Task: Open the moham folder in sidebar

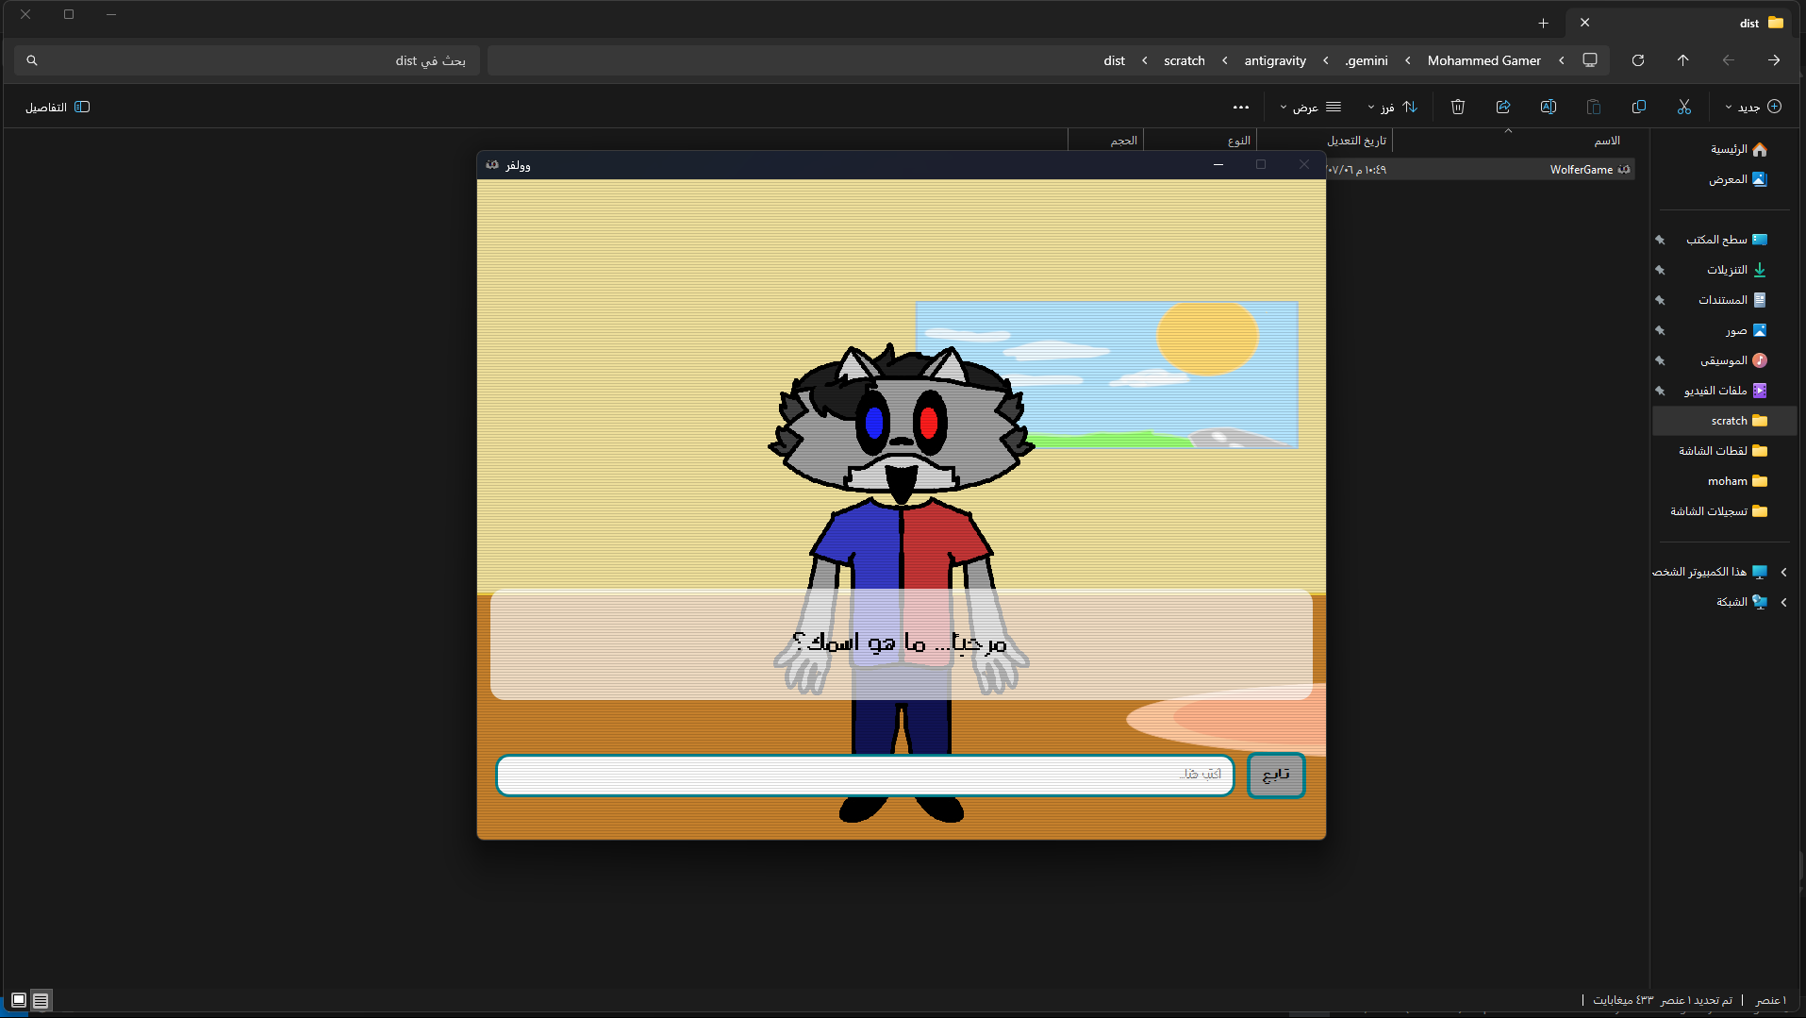Action: click(x=1737, y=481)
